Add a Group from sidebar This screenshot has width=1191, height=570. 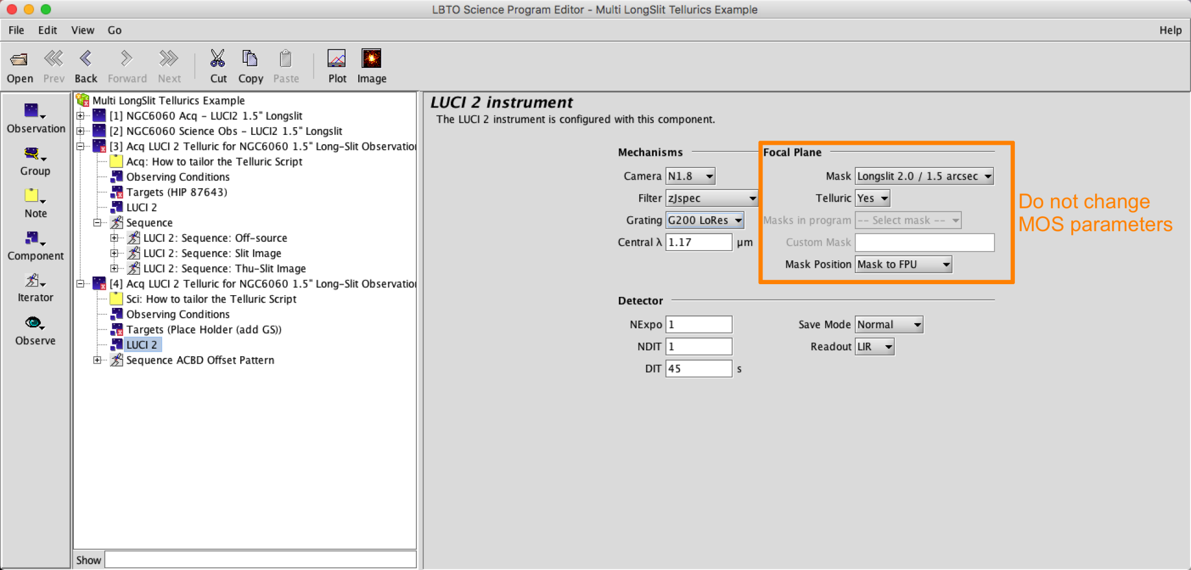pos(35,161)
